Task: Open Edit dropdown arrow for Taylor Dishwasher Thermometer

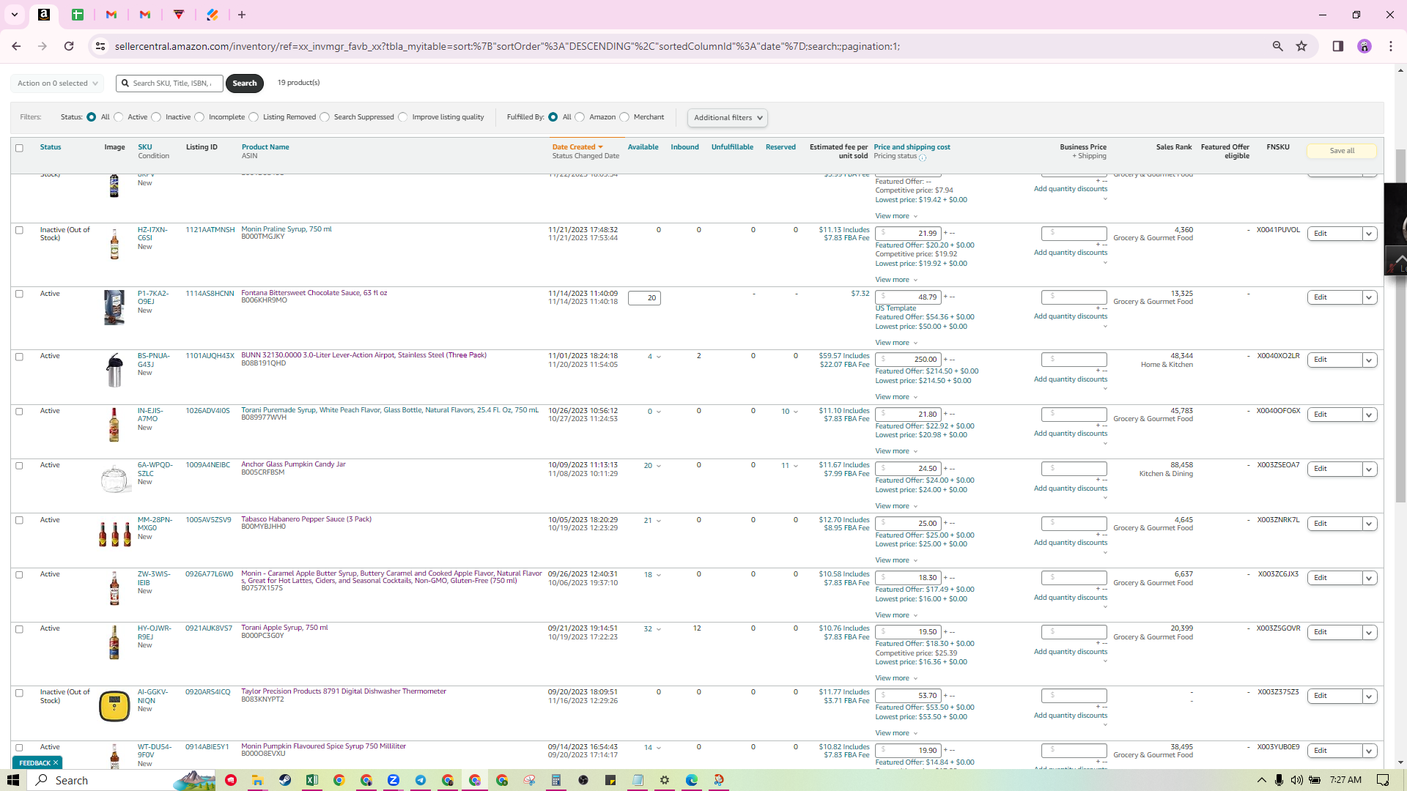Action: coord(1369,696)
